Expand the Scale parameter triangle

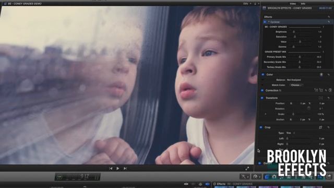[266, 114]
